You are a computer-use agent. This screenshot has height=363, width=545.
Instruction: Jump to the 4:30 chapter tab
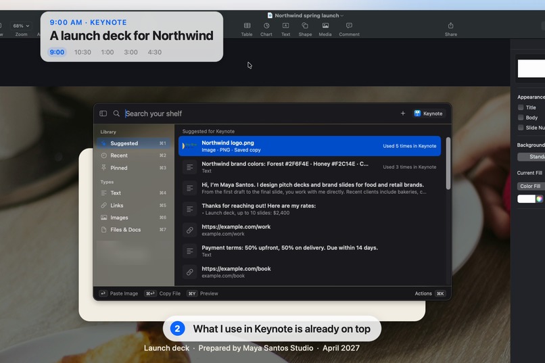click(x=155, y=52)
